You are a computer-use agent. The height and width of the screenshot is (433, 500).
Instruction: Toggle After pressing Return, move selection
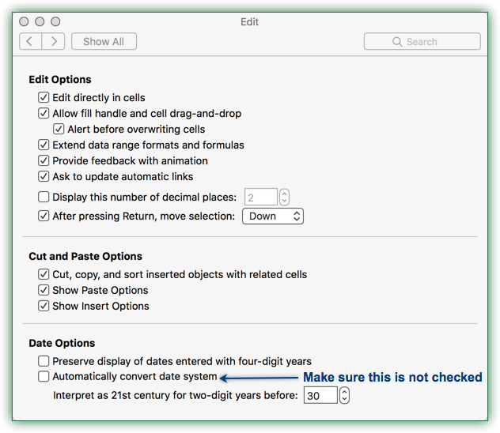click(x=44, y=216)
